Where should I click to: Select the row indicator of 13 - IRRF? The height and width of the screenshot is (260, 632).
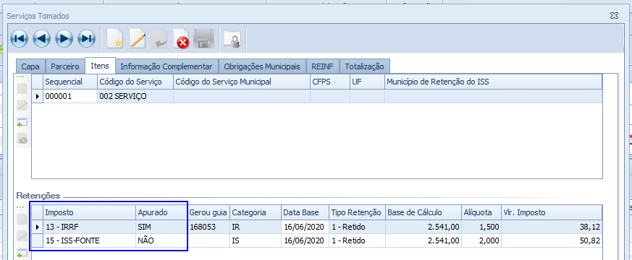click(x=38, y=227)
